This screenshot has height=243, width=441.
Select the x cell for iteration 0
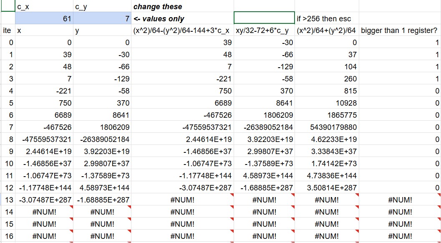click(44, 42)
